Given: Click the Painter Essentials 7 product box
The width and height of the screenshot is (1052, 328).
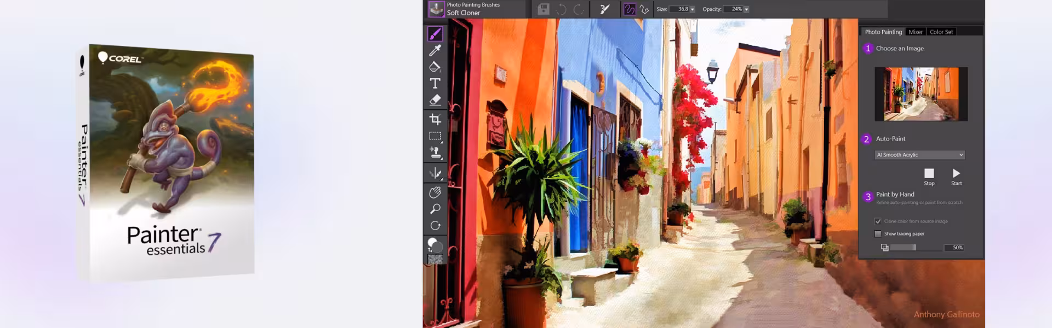Looking at the screenshot, I should (x=166, y=162).
